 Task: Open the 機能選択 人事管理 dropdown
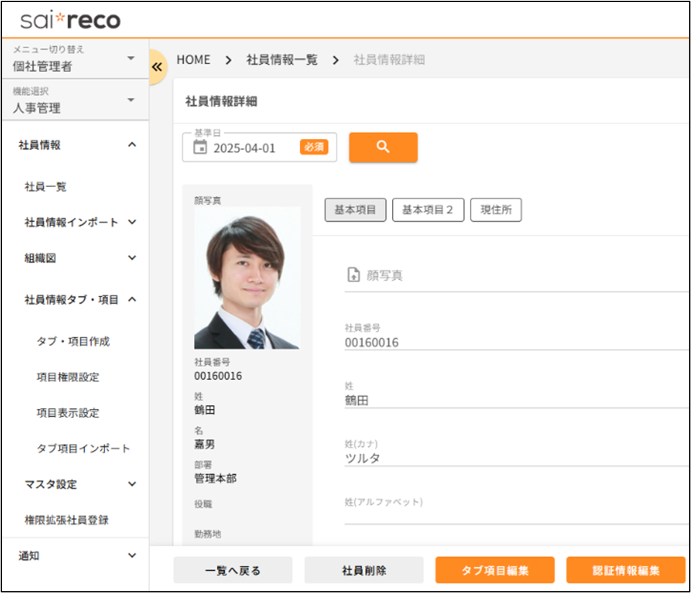point(130,100)
